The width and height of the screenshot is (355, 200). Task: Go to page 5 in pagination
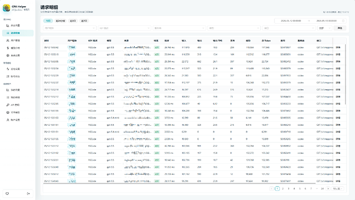(x=300, y=189)
